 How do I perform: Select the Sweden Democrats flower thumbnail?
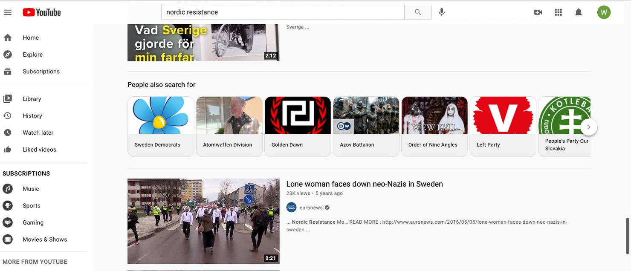coord(161,115)
